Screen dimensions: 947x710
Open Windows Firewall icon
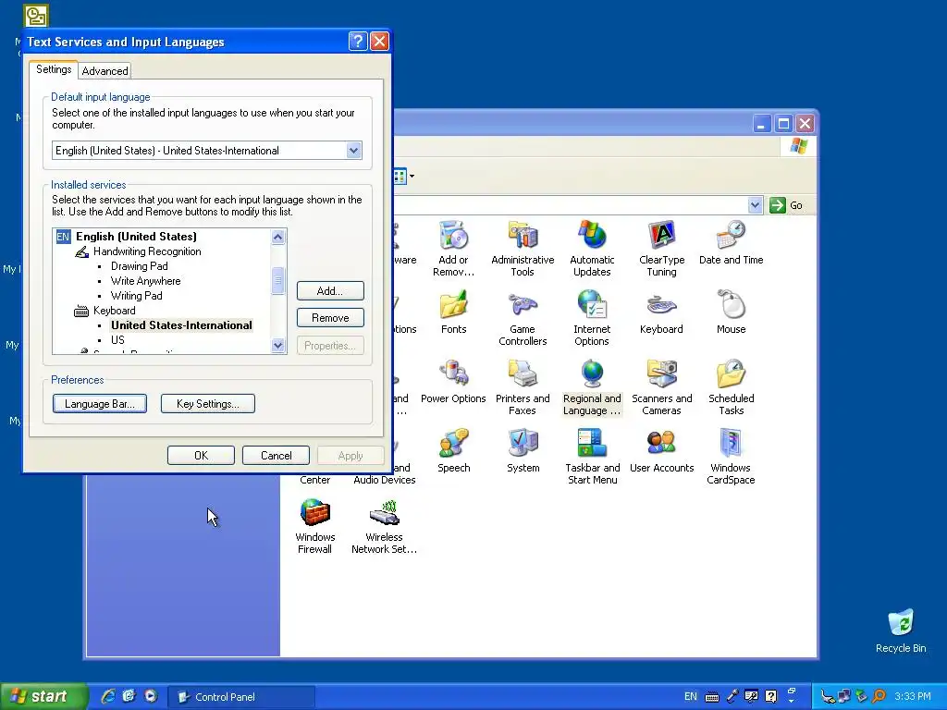tap(314, 526)
